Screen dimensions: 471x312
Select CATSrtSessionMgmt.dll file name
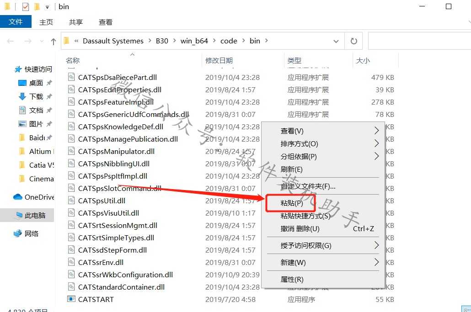tap(118, 225)
